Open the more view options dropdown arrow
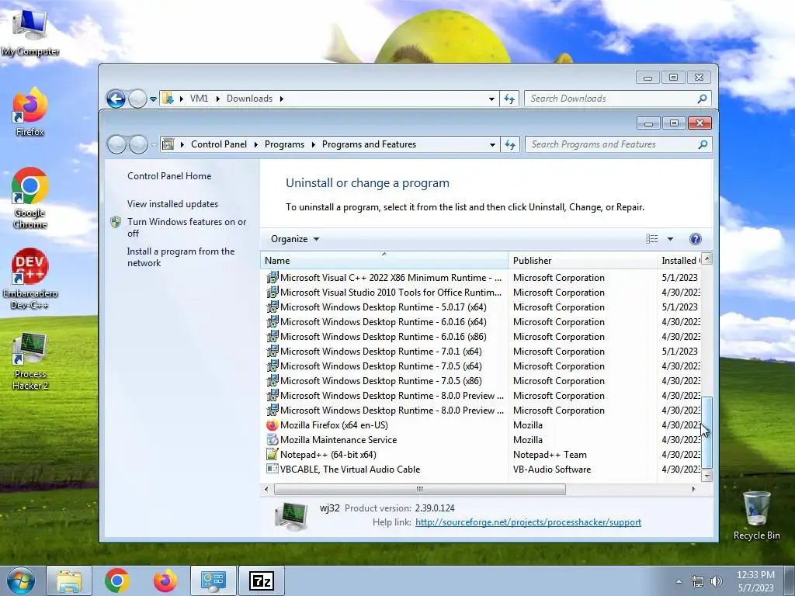 coord(670,239)
